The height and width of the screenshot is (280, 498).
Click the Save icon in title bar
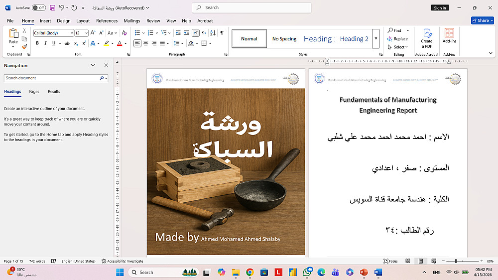click(53, 7)
